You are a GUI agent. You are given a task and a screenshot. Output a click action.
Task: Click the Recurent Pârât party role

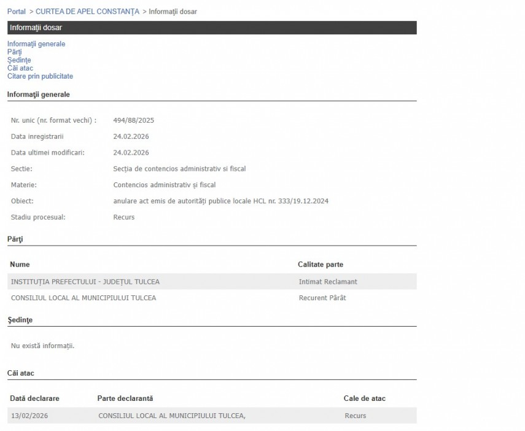[x=322, y=298]
